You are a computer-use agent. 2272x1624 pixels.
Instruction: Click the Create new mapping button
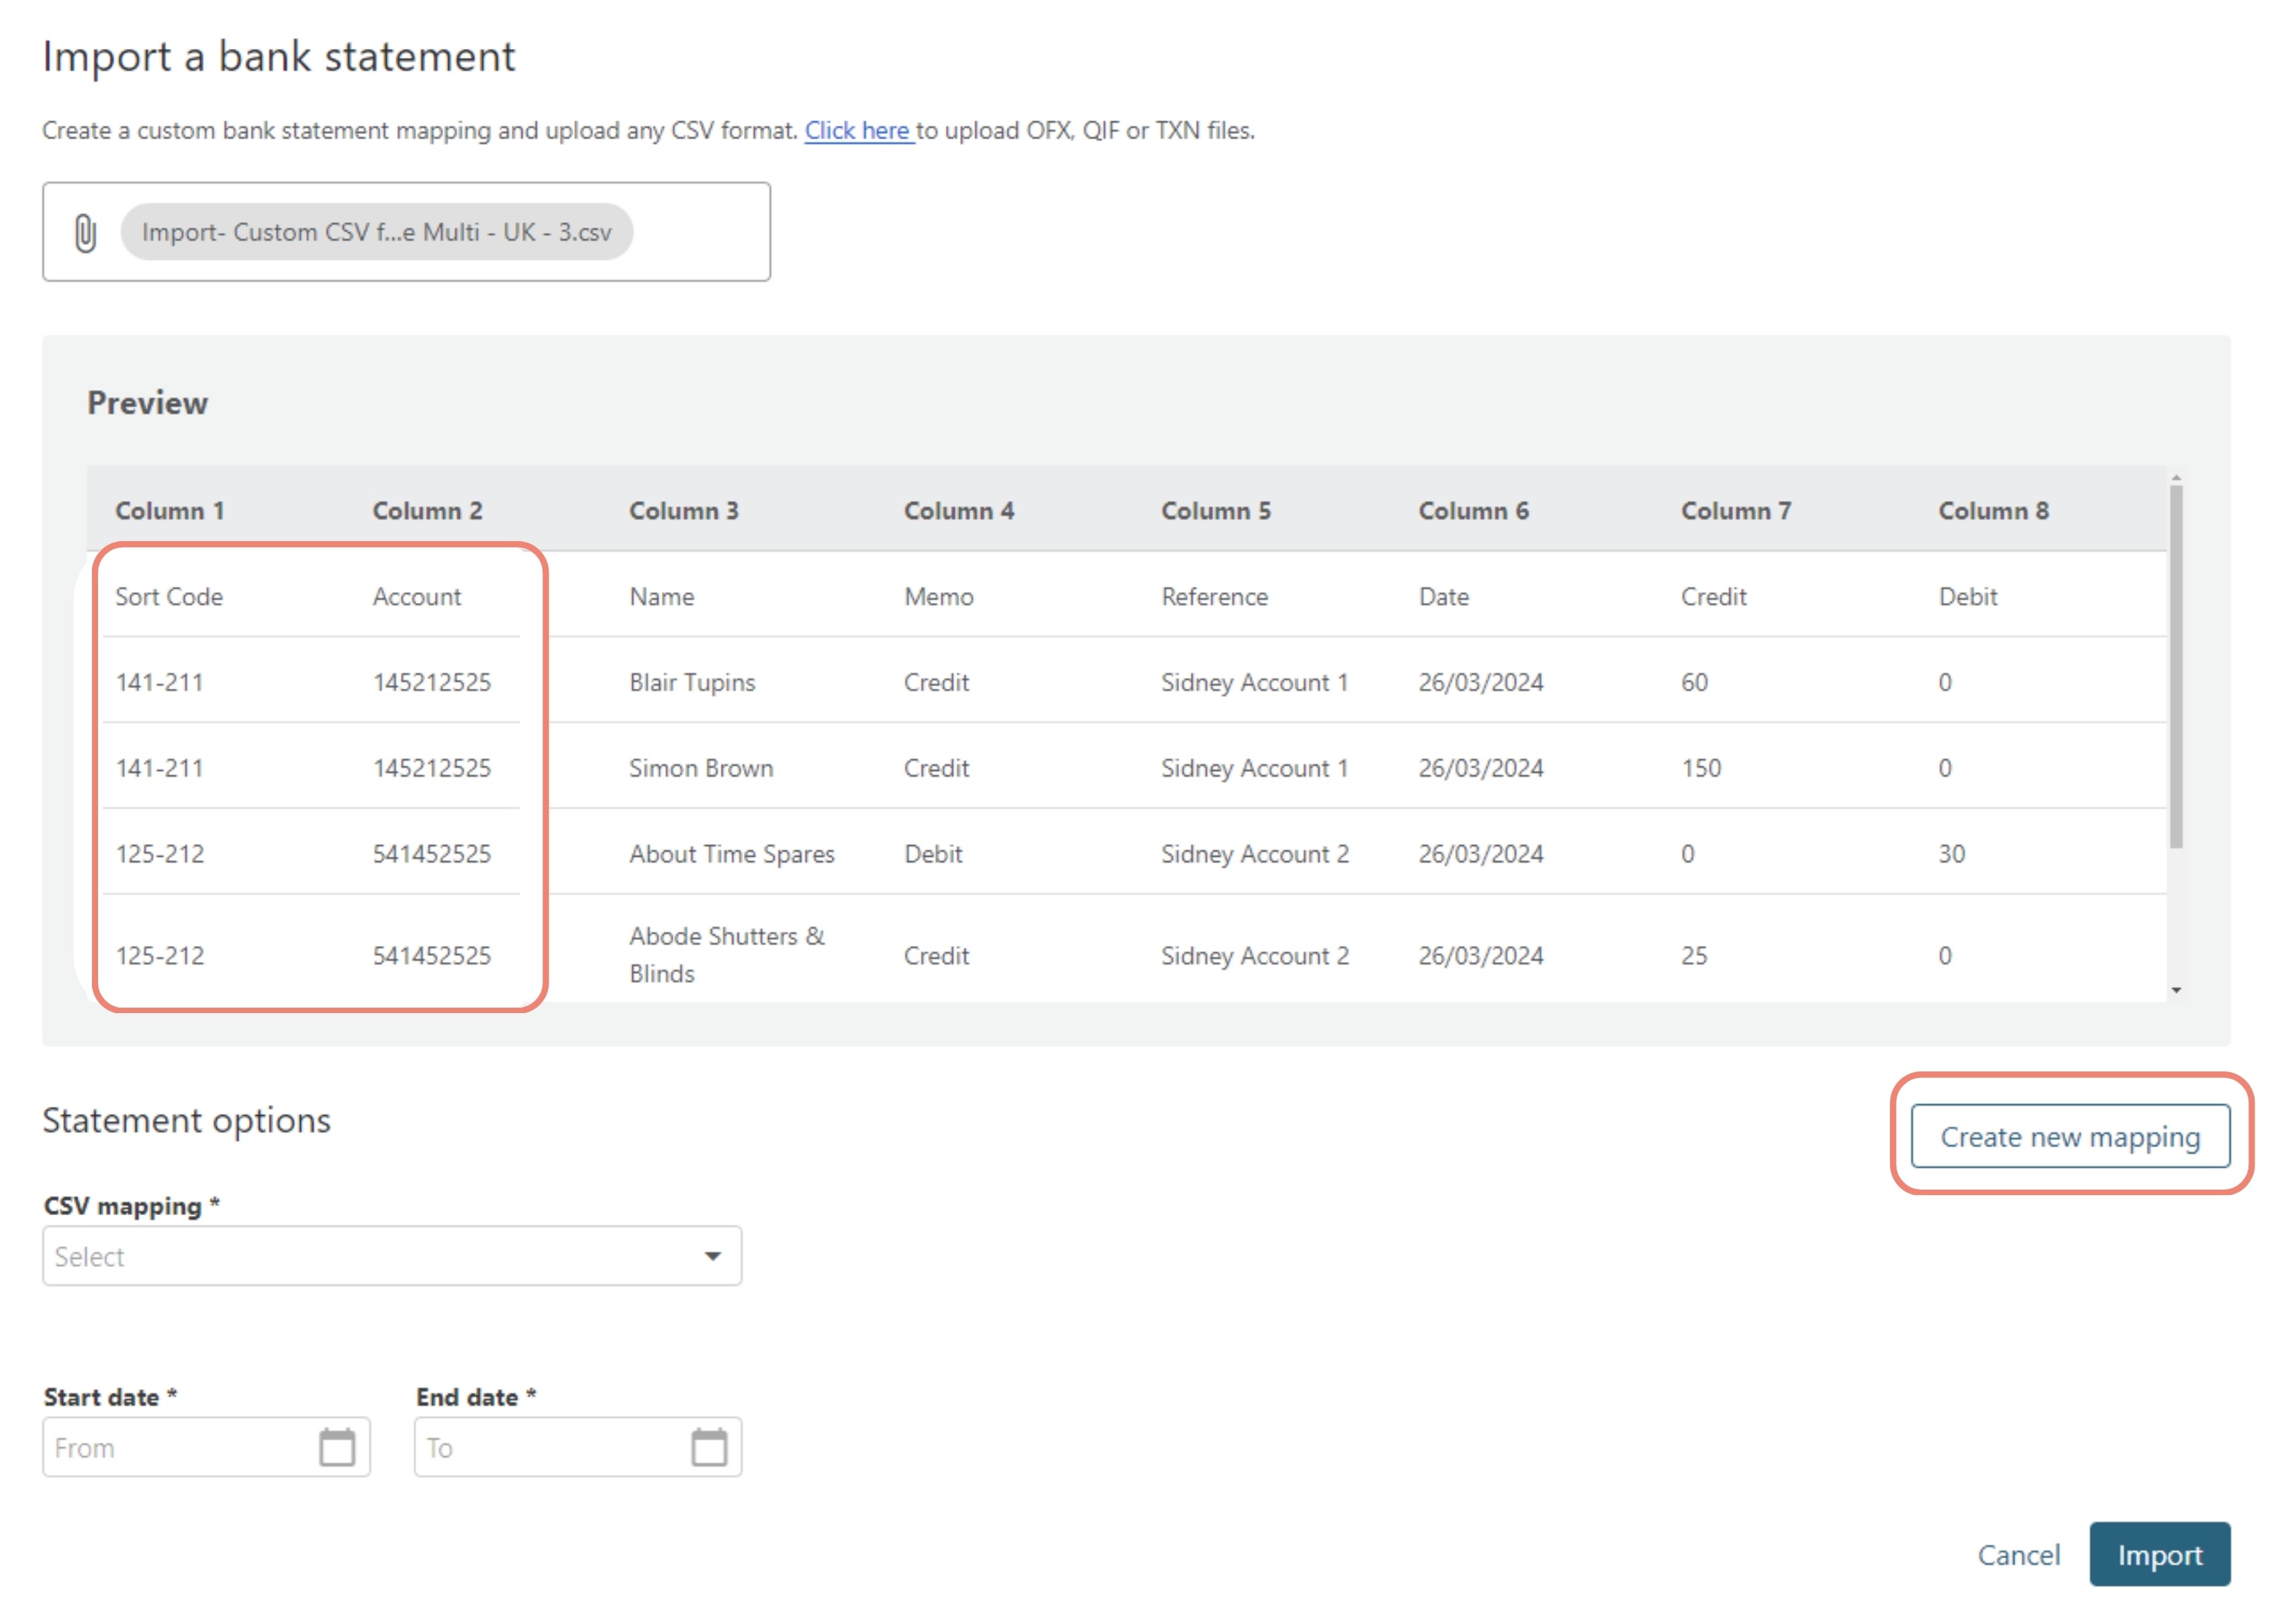coord(2070,1136)
